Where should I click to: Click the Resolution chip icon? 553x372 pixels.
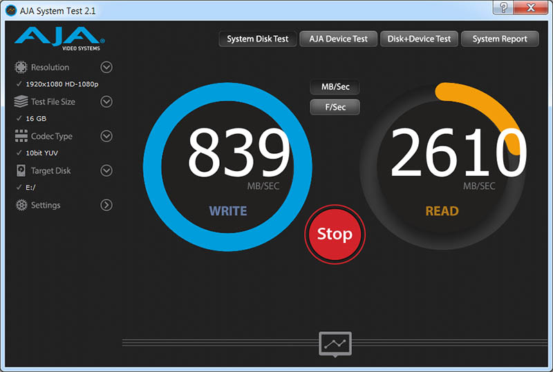21,67
